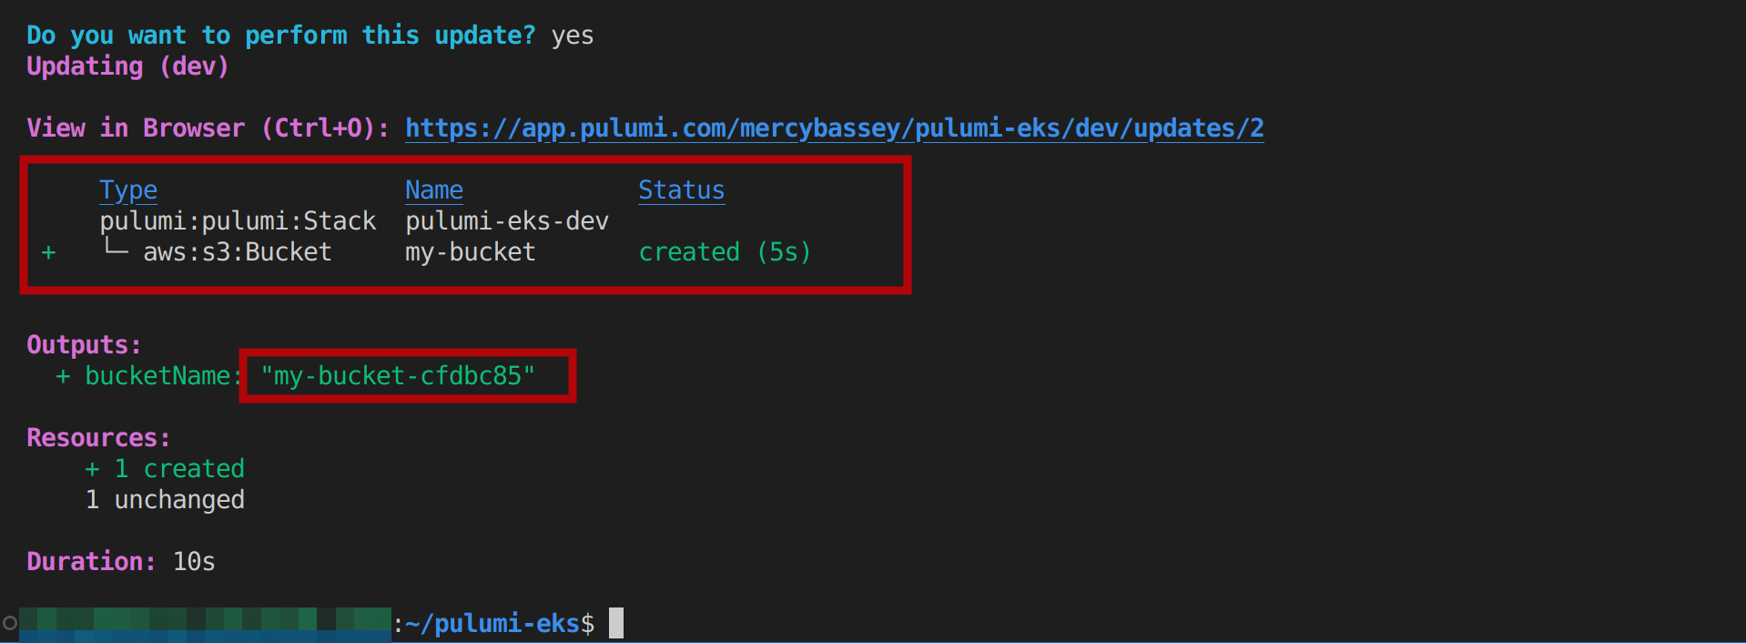This screenshot has height=643, width=1746.
Task: Click the "my-bucket-cfdbc85" output value
Action: pos(398,376)
